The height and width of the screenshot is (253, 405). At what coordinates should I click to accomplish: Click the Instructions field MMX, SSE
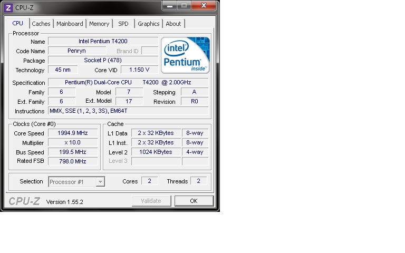coord(128,111)
